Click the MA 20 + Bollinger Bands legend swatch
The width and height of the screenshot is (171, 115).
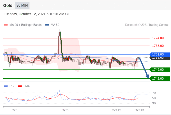[6, 25]
